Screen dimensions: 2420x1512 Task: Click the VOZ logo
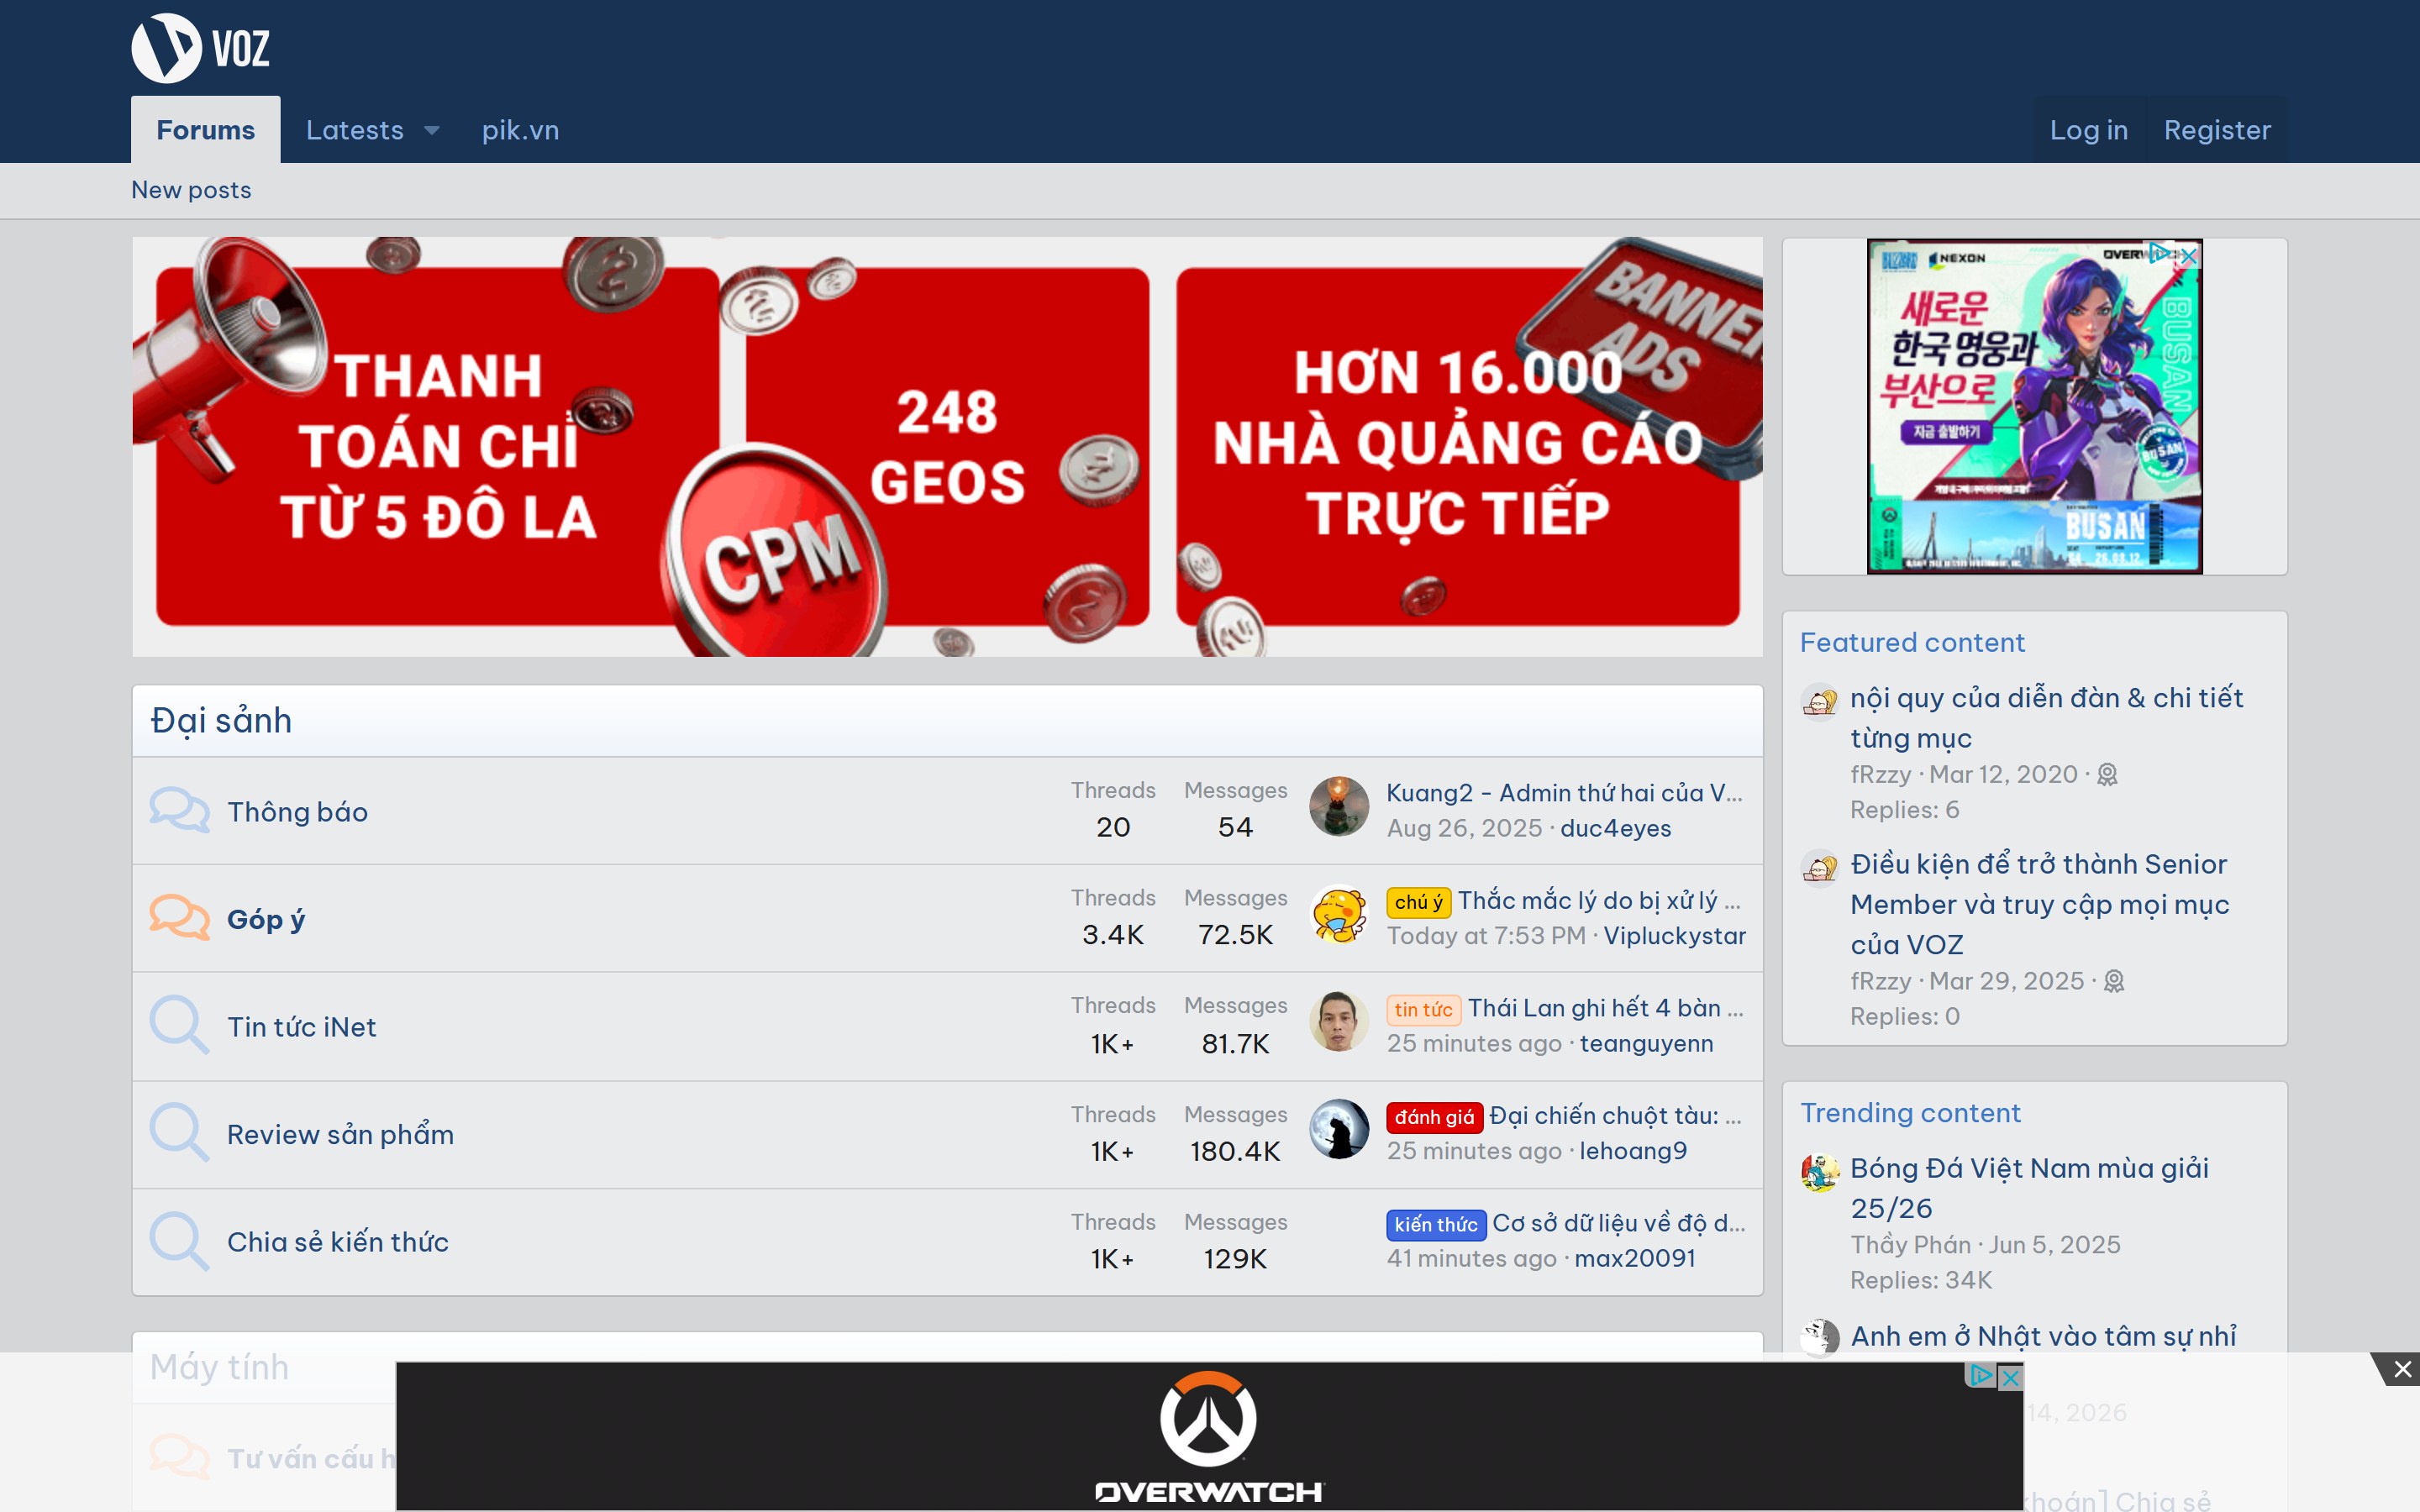point(201,48)
